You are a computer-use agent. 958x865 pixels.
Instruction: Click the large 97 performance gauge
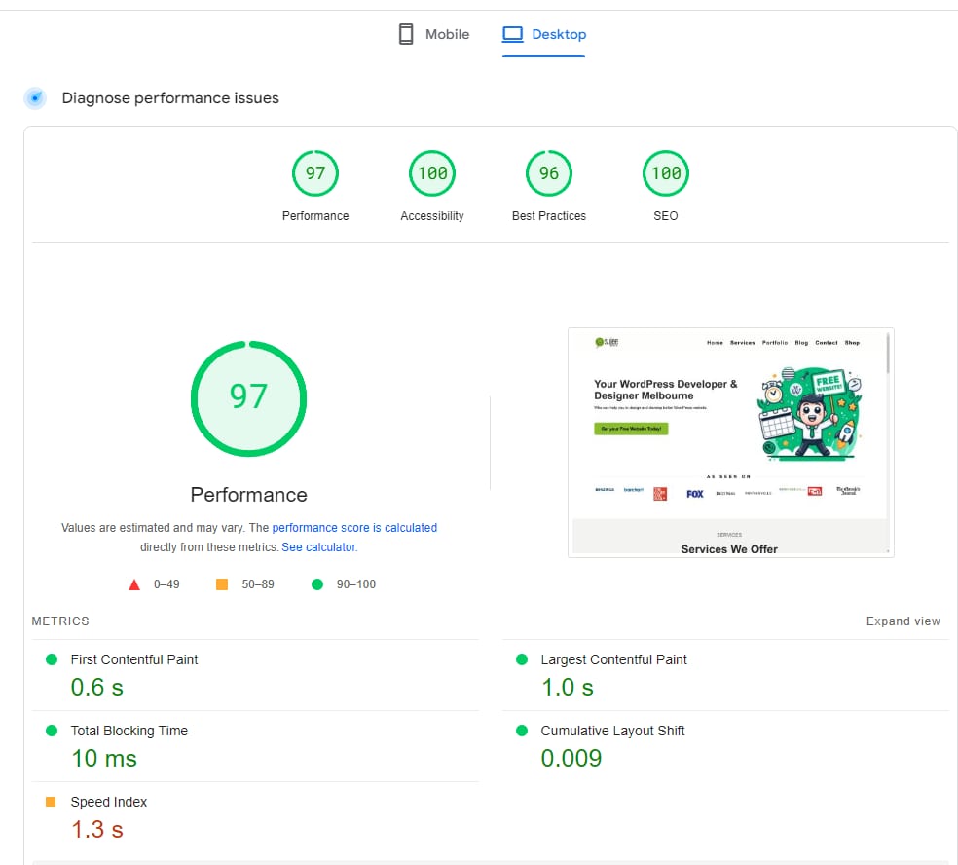[x=248, y=398]
